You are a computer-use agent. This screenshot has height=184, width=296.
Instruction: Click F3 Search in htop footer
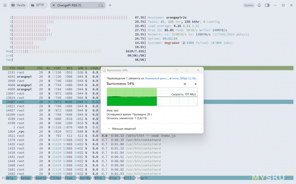pyautogui.click(x=39, y=178)
